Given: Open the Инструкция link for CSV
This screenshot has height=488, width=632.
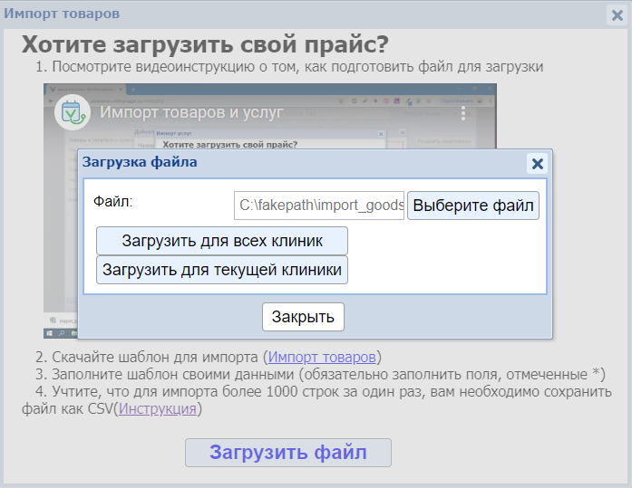Looking at the screenshot, I should (158, 409).
